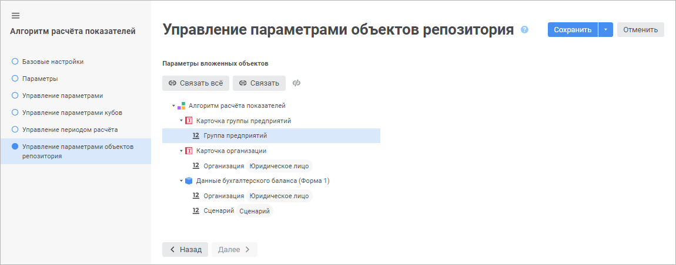
Task: Collapse the Алгоритм расчёта показателей tree node
Action: 174,106
